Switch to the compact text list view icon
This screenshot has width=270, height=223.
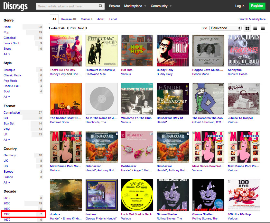(x=263, y=28)
